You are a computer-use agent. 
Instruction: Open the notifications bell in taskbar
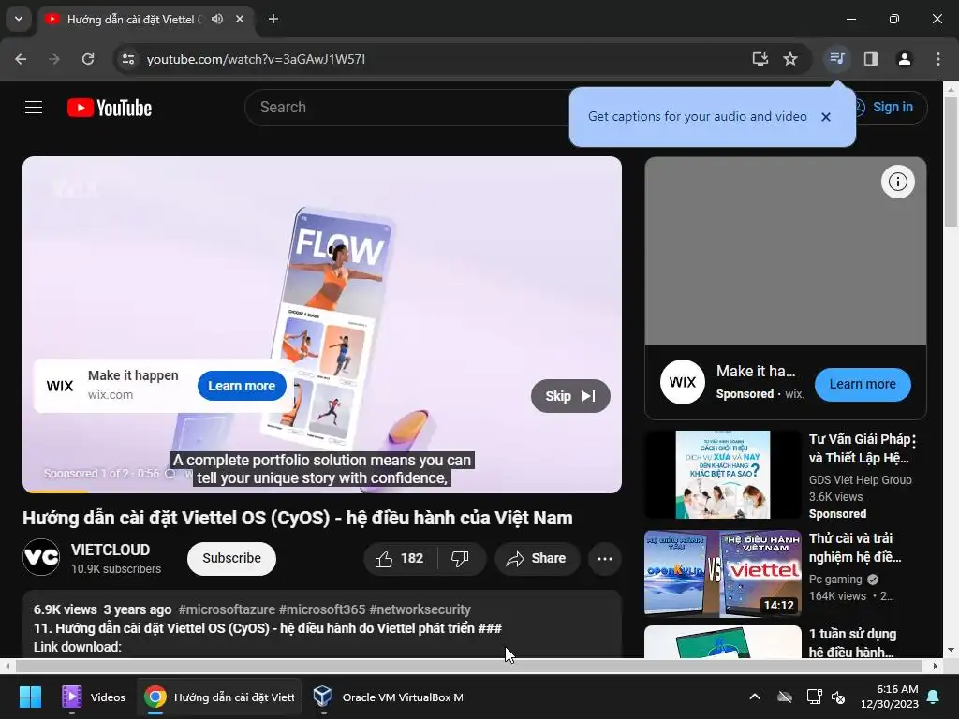(x=934, y=697)
